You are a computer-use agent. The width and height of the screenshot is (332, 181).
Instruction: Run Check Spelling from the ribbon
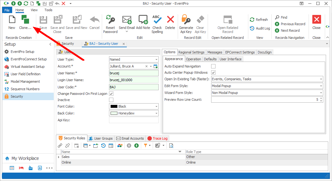157,24
